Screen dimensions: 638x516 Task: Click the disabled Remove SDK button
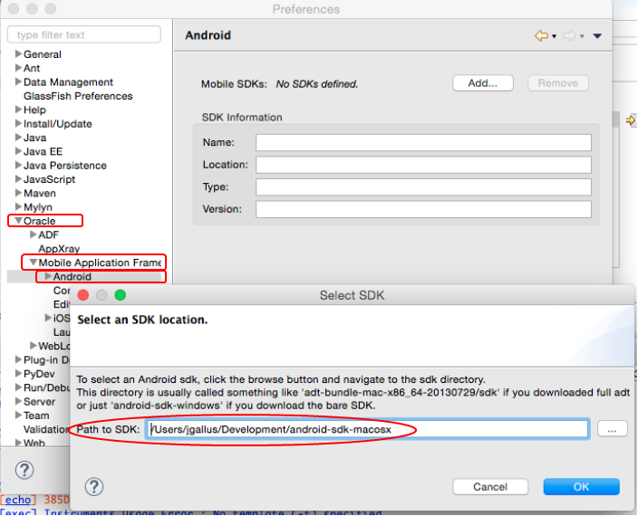click(558, 83)
